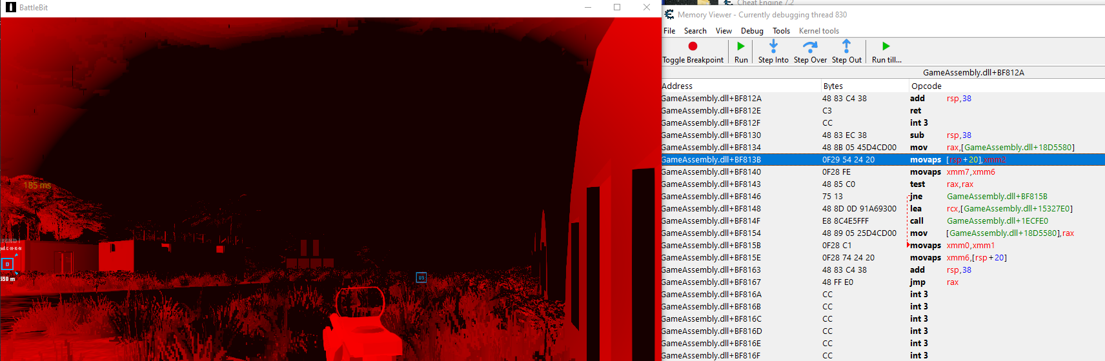
Task: Select the lea rcx instruction row
Action: click(x=883, y=209)
